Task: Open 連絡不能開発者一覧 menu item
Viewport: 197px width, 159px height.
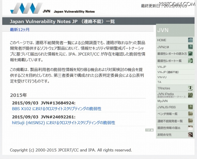Action: (x=175, y=121)
